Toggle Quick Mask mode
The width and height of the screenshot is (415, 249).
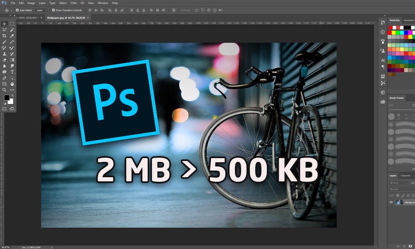click(4, 109)
